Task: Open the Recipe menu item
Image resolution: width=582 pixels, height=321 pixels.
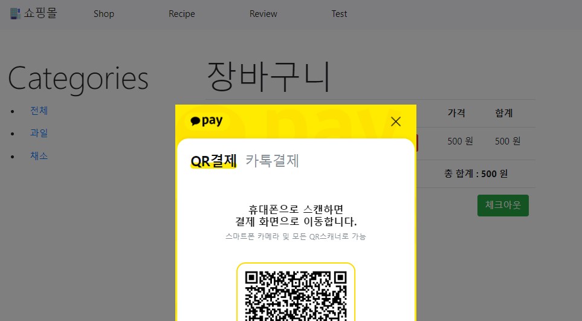Action: click(x=181, y=14)
